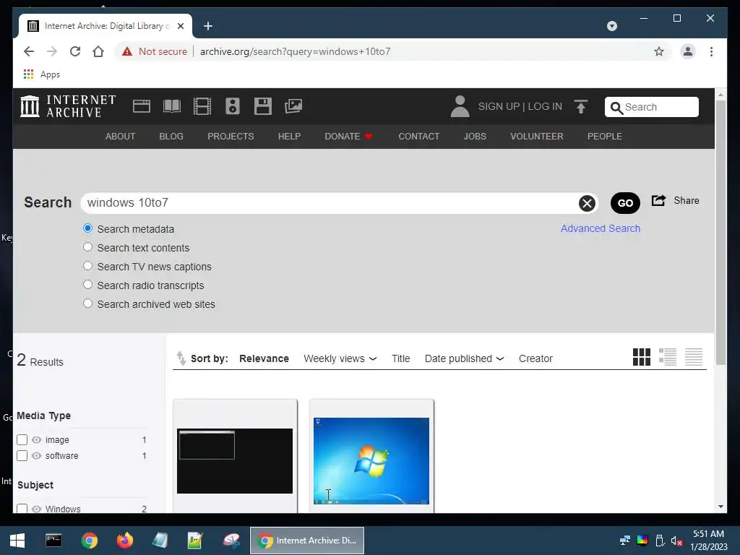Switch to compact list view

[694, 357]
